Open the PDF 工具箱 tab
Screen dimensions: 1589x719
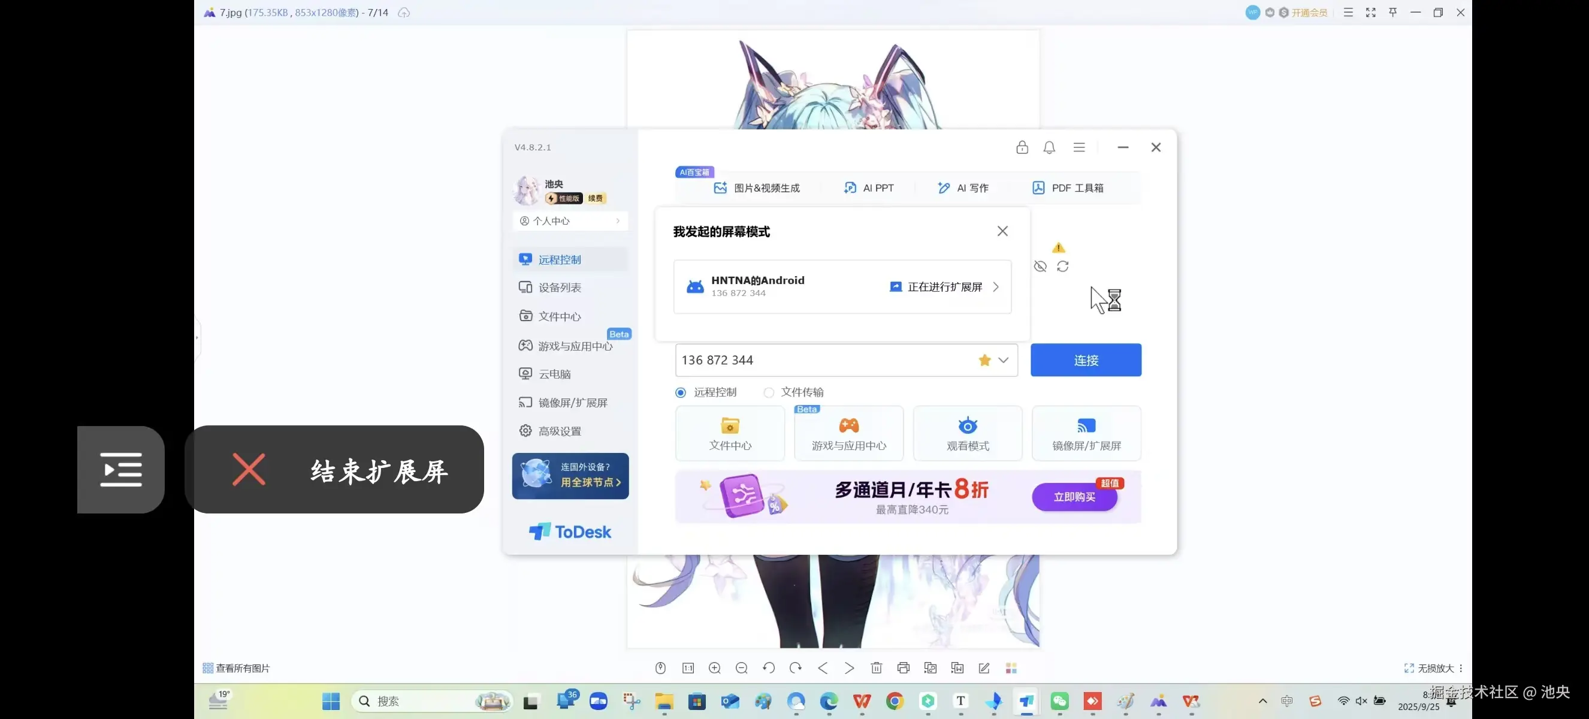point(1068,188)
